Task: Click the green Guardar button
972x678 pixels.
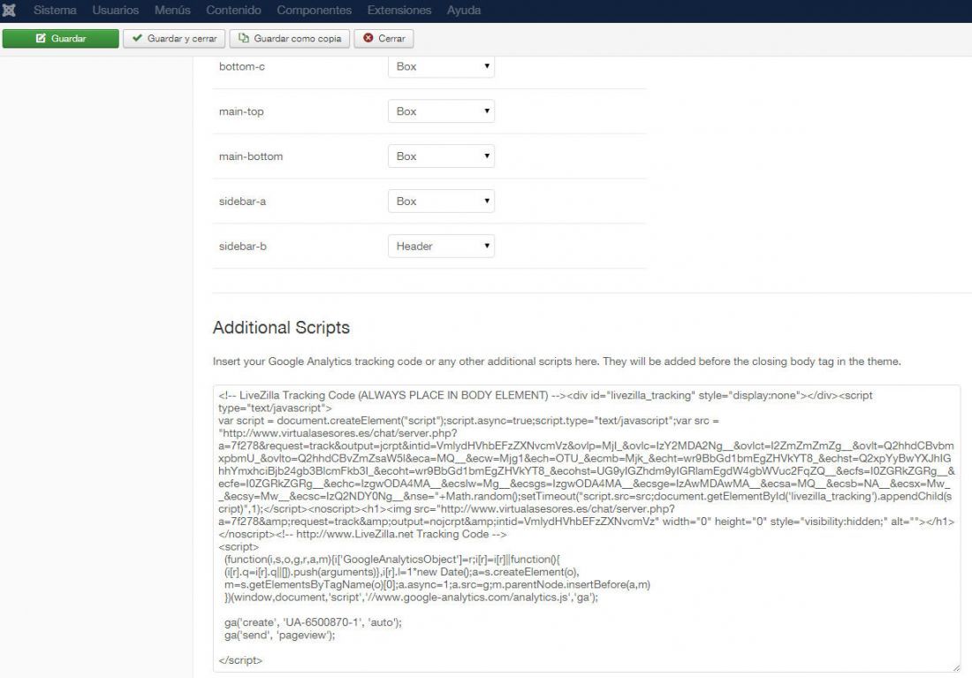Action: tap(61, 39)
